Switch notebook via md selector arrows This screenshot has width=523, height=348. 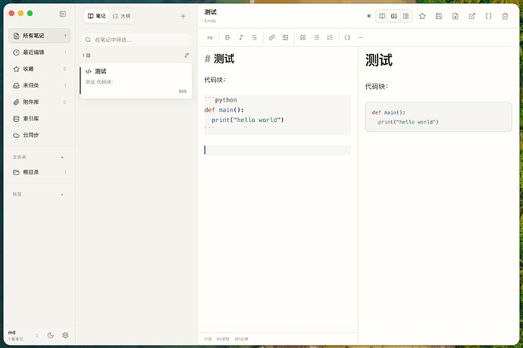point(36,335)
